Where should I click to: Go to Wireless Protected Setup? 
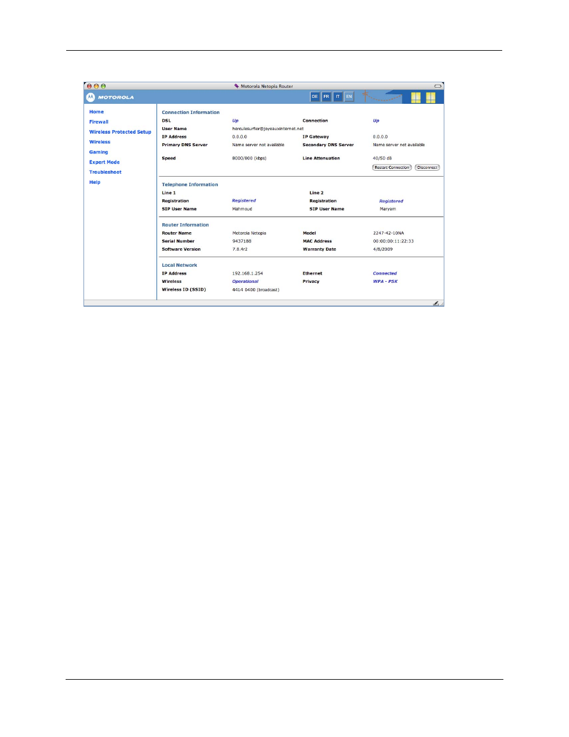120,132
